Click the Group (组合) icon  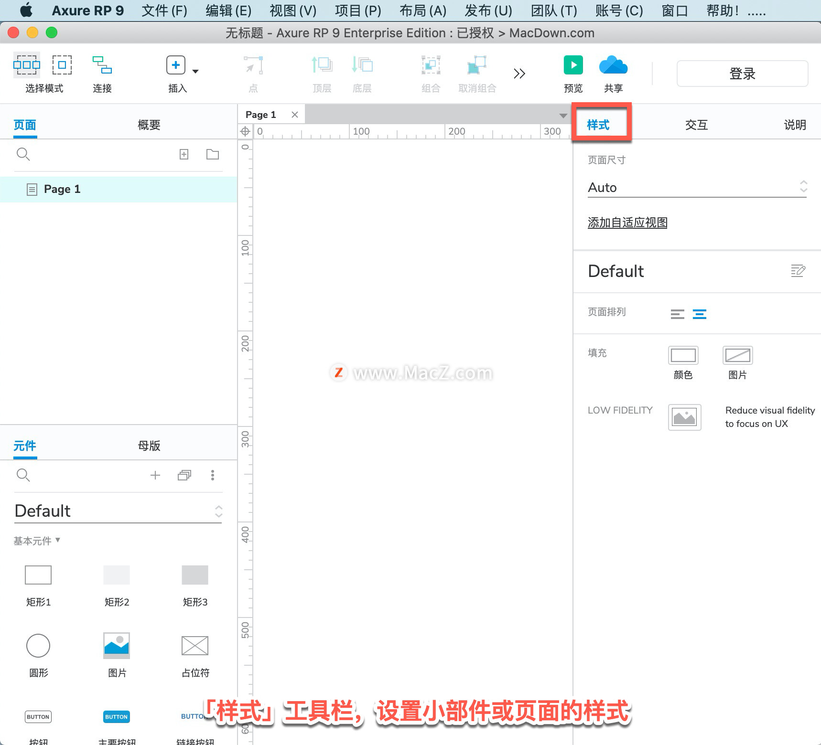(431, 65)
